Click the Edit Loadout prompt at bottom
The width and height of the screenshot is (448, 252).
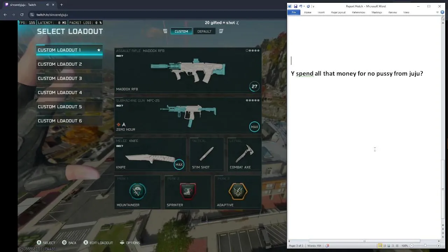[98, 243]
